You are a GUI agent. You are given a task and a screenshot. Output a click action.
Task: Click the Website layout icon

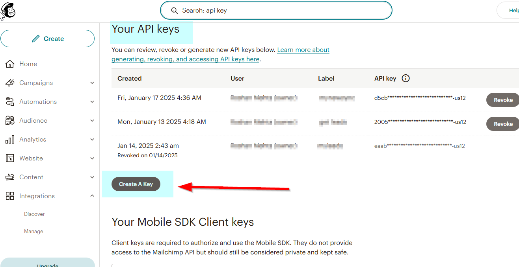[10, 158]
